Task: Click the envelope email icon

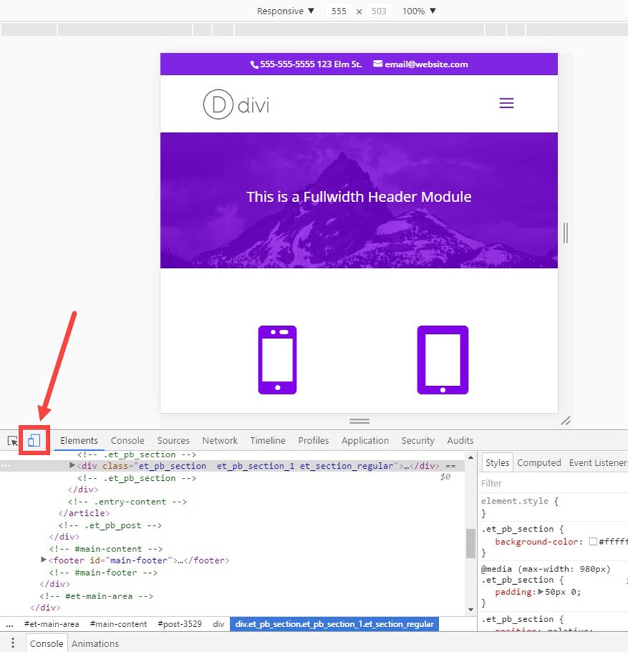Action: (x=378, y=63)
